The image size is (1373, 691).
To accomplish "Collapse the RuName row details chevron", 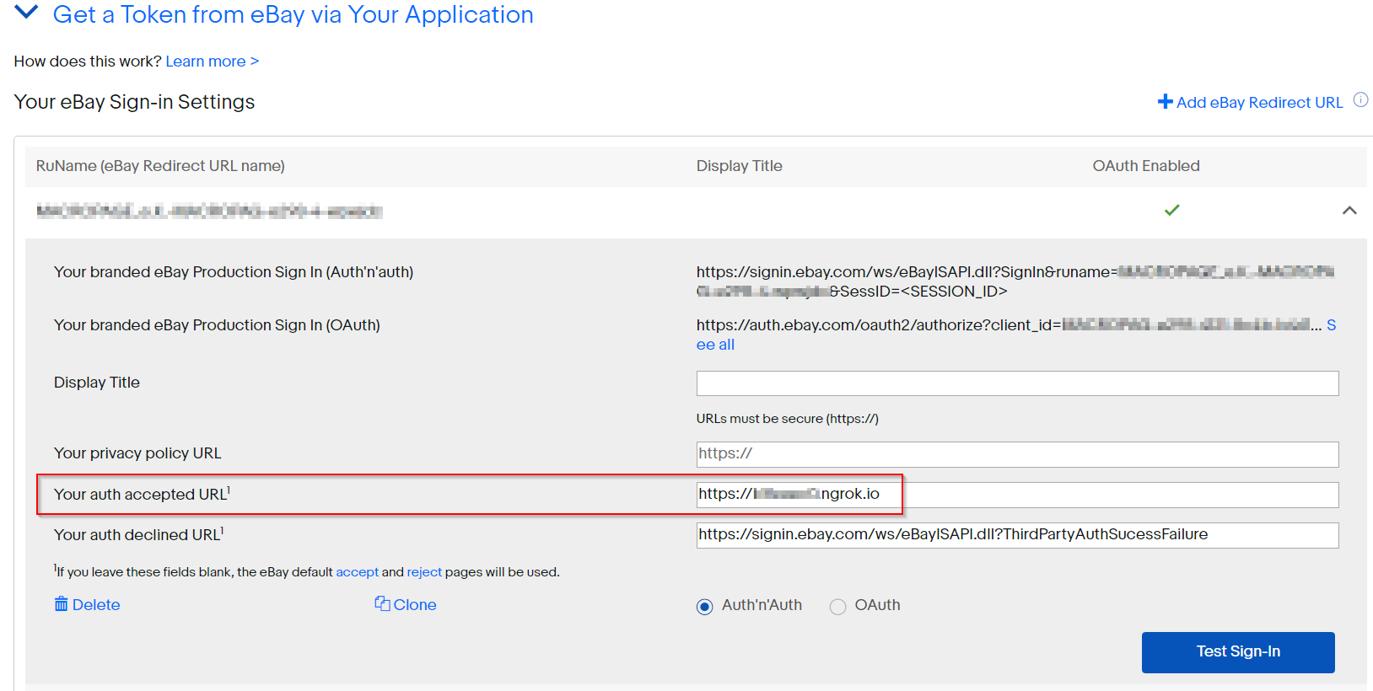I will [1349, 211].
